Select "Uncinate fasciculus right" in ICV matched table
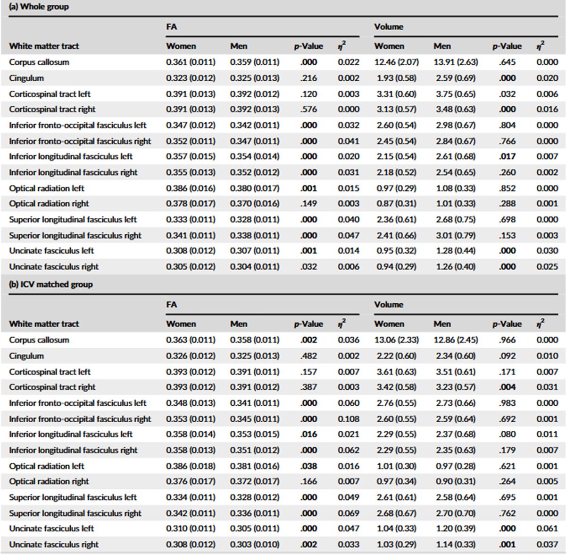The height and width of the screenshot is (555, 566). point(53,545)
